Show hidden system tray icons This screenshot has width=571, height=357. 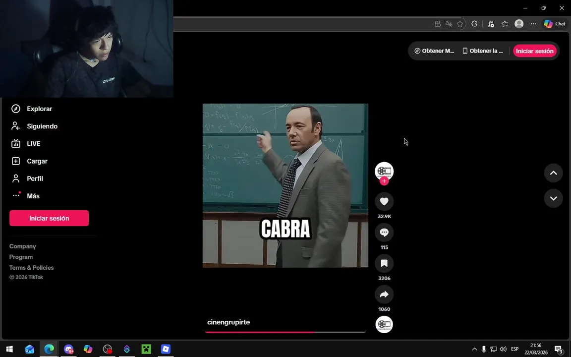click(474, 349)
